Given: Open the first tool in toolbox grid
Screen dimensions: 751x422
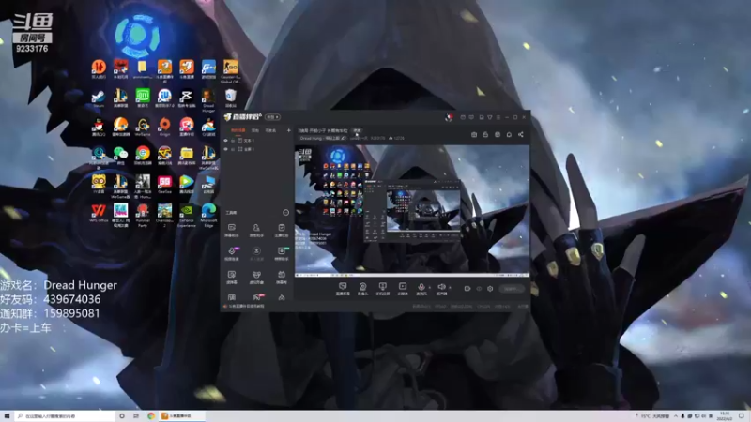Looking at the screenshot, I should coord(231,230).
